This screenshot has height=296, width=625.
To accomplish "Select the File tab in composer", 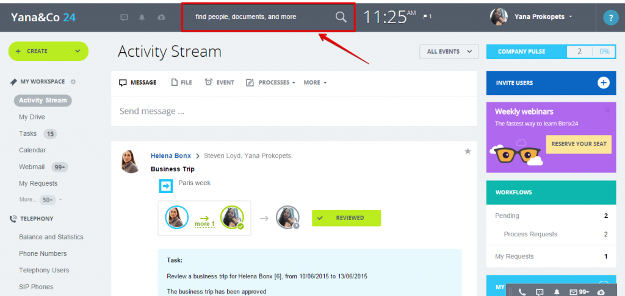I will coord(181,82).
